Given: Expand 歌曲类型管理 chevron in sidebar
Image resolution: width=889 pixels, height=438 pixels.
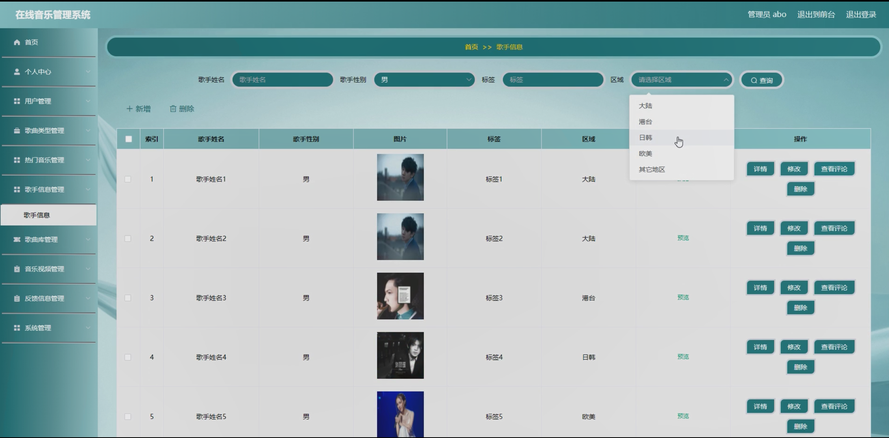Looking at the screenshot, I should [88, 131].
